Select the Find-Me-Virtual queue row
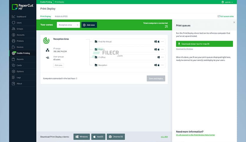This screenshot has height=142, width=246. point(129,42)
